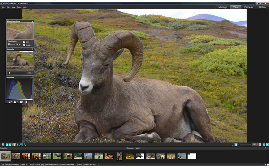Click the Modified Date entry in the status bar
269x168 pixels.
[60, 164]
